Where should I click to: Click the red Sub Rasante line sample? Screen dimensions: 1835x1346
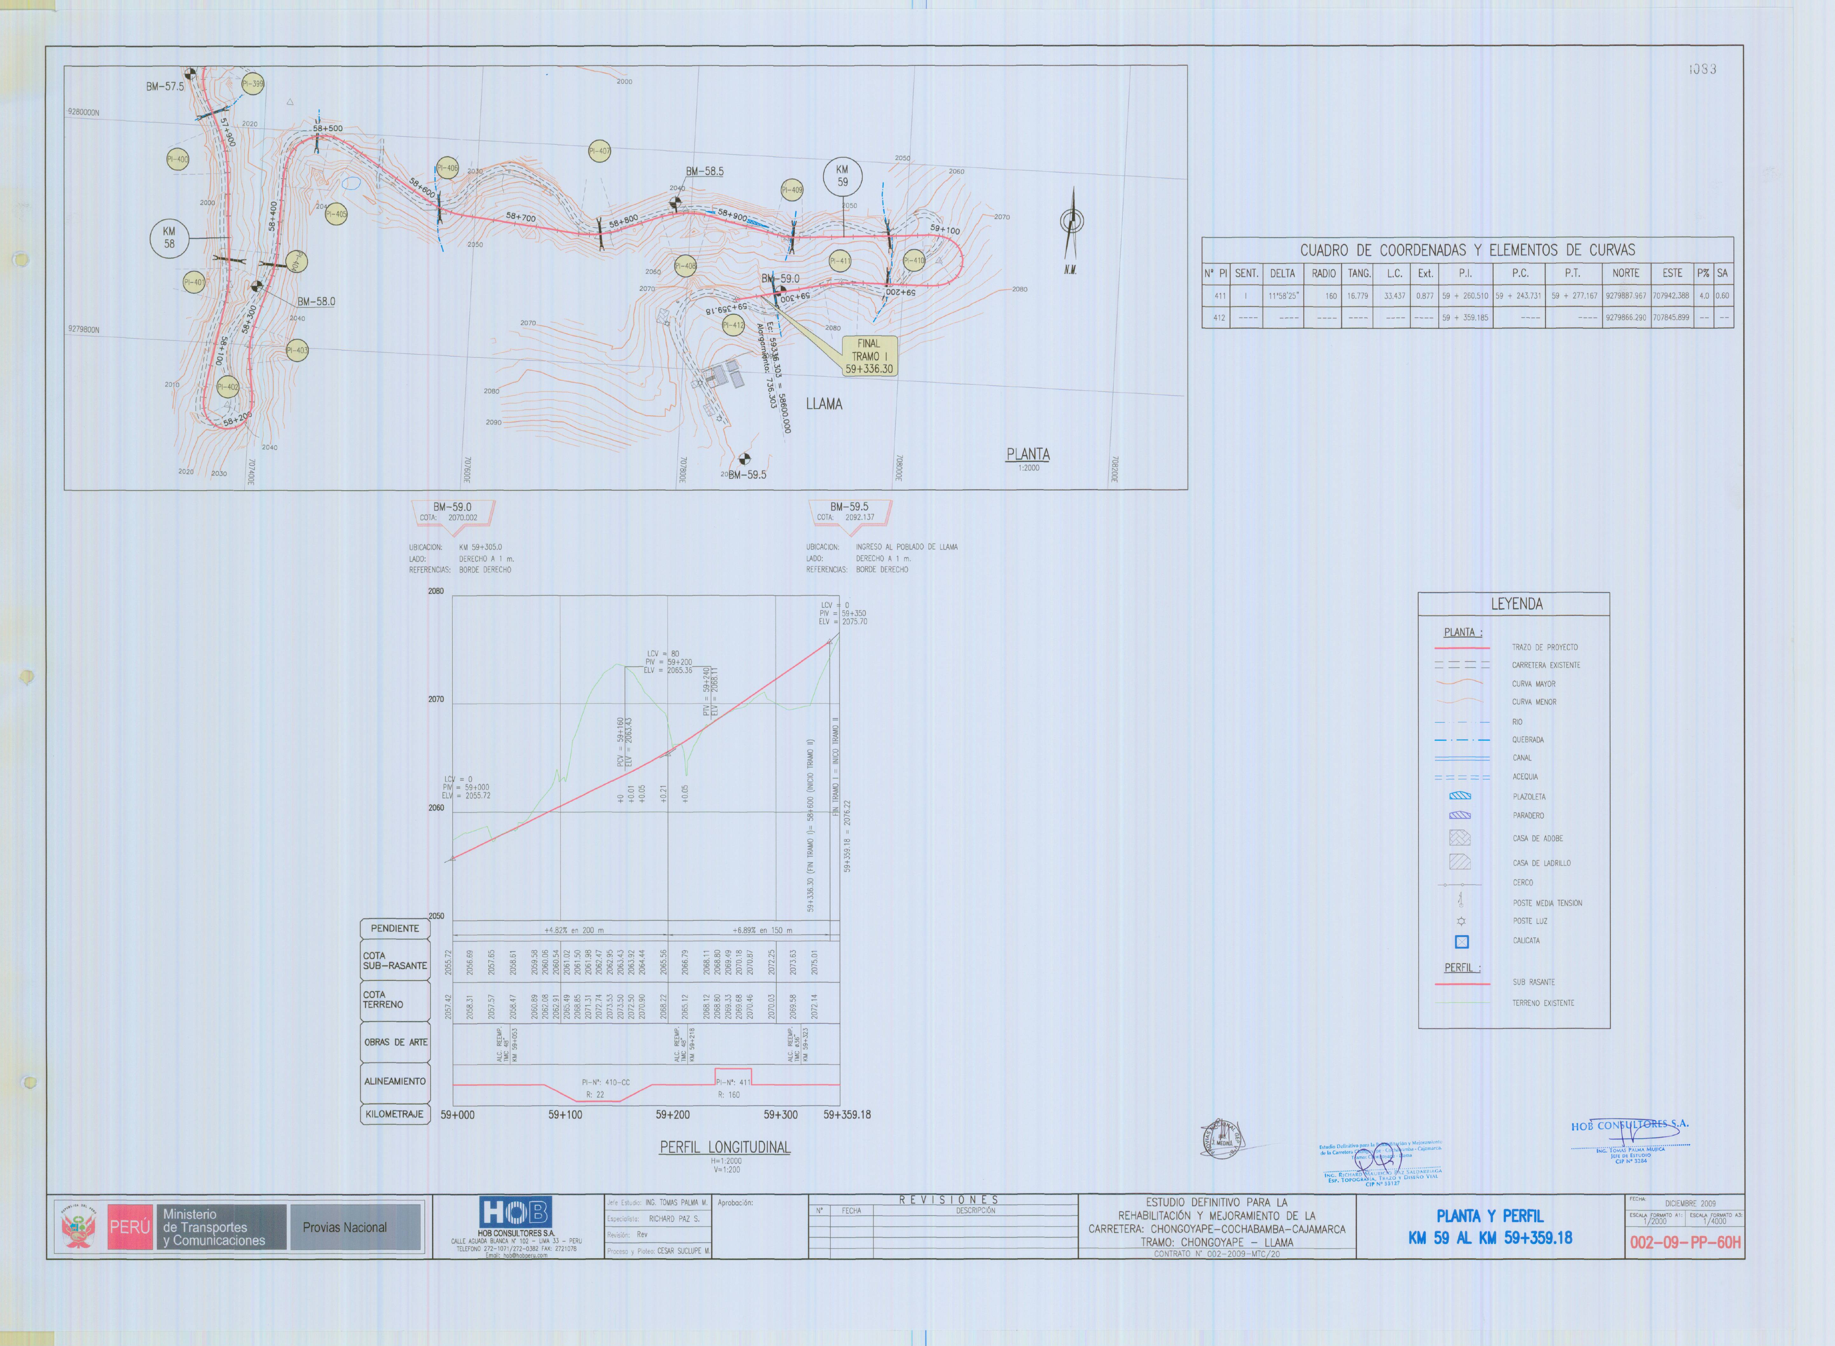coord(1462,984)
